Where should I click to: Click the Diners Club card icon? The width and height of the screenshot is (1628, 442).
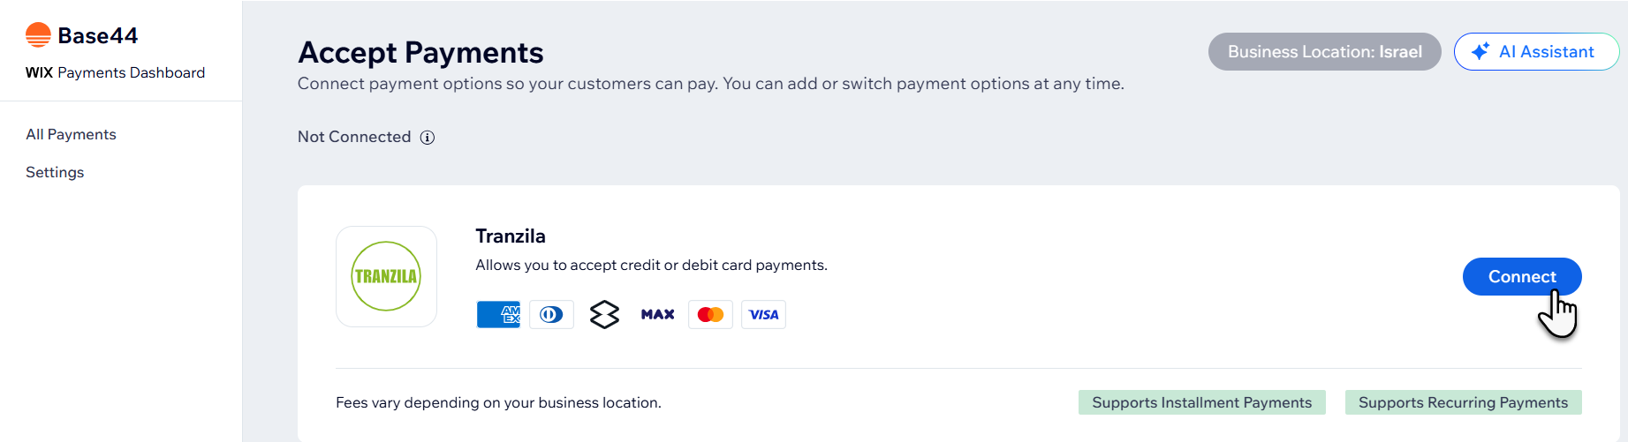click(x=551, y=314)
